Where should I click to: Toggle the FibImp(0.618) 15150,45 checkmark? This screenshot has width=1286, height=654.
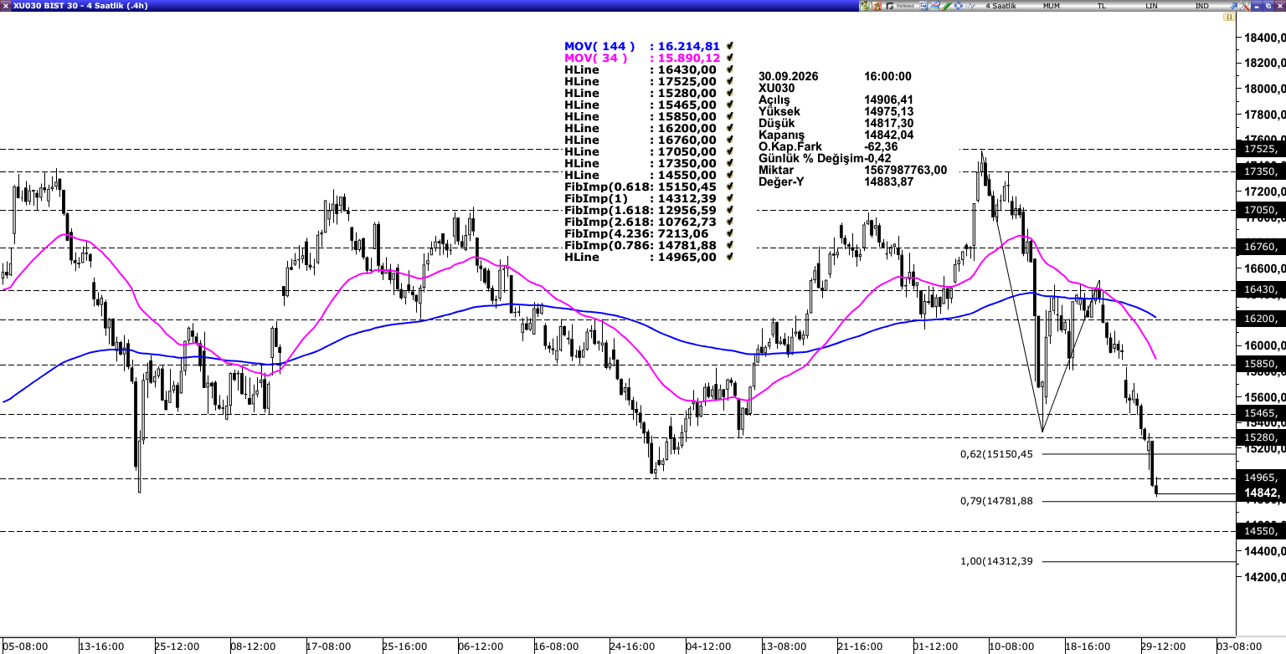pos(730,187)
